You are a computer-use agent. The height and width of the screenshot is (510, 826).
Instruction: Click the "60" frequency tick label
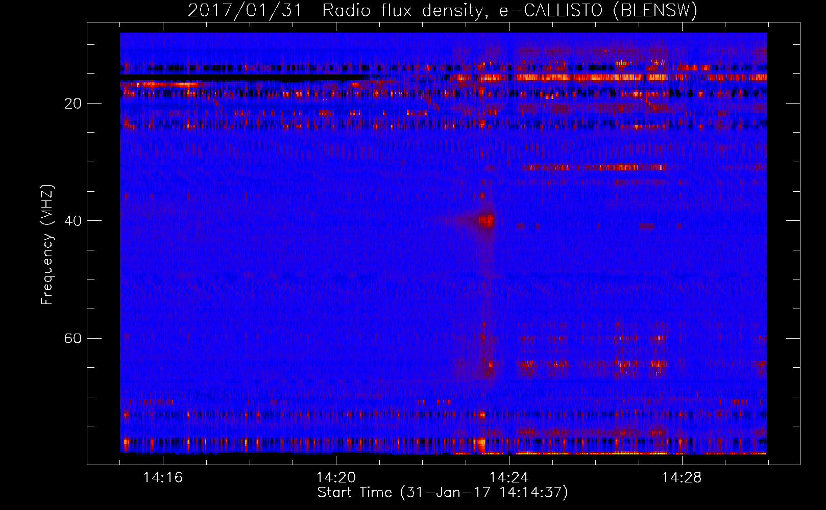73,338
